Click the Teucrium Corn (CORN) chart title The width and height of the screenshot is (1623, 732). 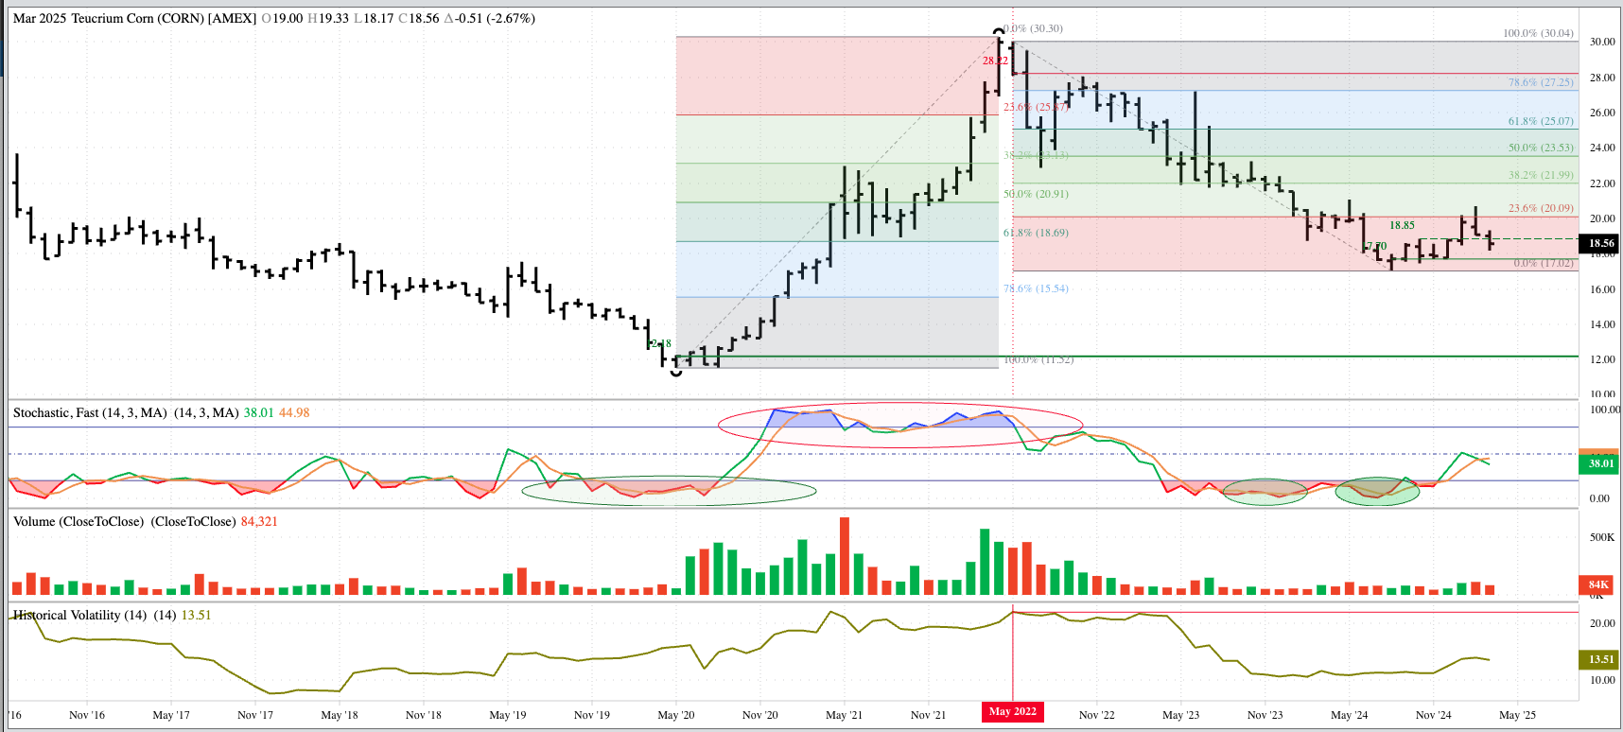(134, 18)
